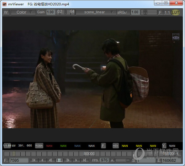Step forward one frame
Viewport: 185px width, 166px height.
pos(68,160)
